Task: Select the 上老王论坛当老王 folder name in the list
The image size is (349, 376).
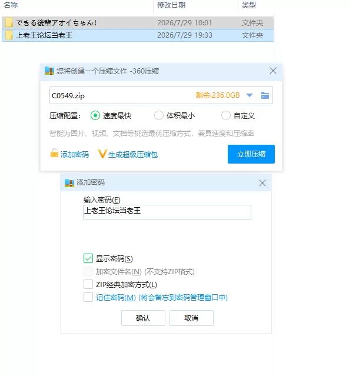Action: click(x=44, y=35)
